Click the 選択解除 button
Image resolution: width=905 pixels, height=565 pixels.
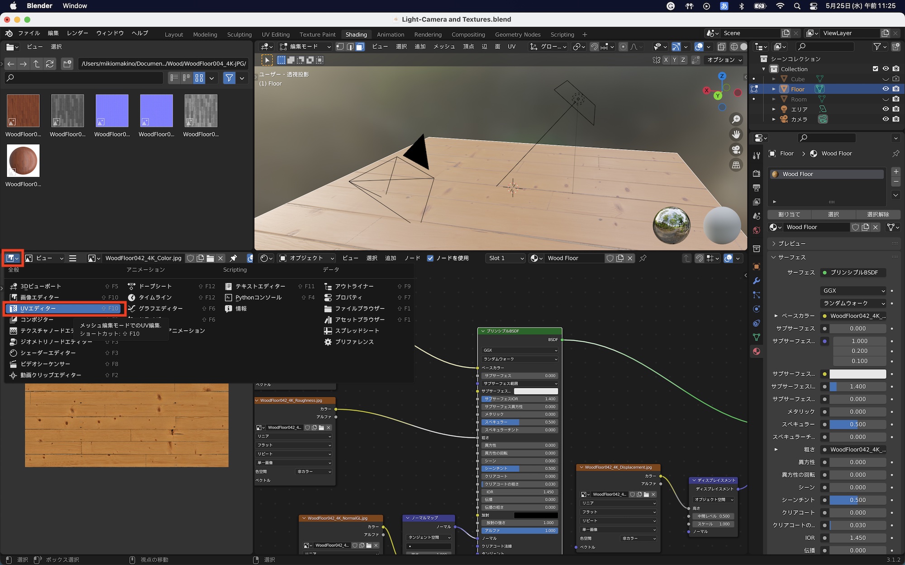coord(878,214)
